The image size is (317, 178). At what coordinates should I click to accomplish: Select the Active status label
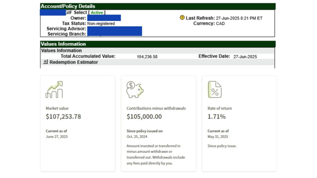[x=97, y=12]
